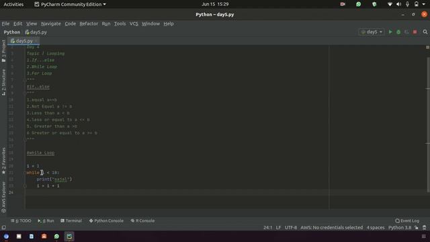Toggle the read-only lock icon in status bar

(417, 227)
